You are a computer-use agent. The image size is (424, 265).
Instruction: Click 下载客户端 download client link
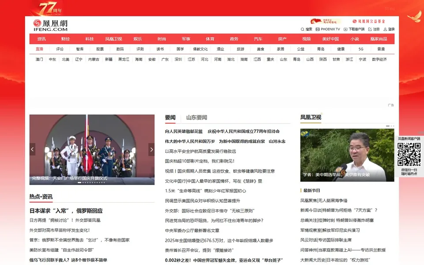pyautogui.click(x=354, y=29)
